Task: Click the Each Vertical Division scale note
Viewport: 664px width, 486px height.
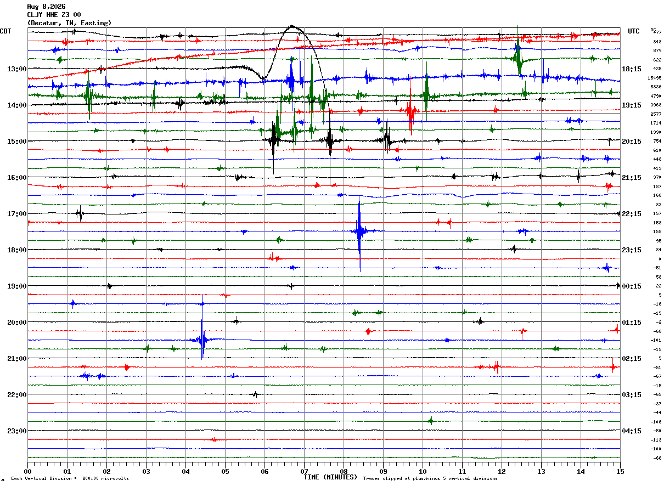Action: [x=70, y=479]
